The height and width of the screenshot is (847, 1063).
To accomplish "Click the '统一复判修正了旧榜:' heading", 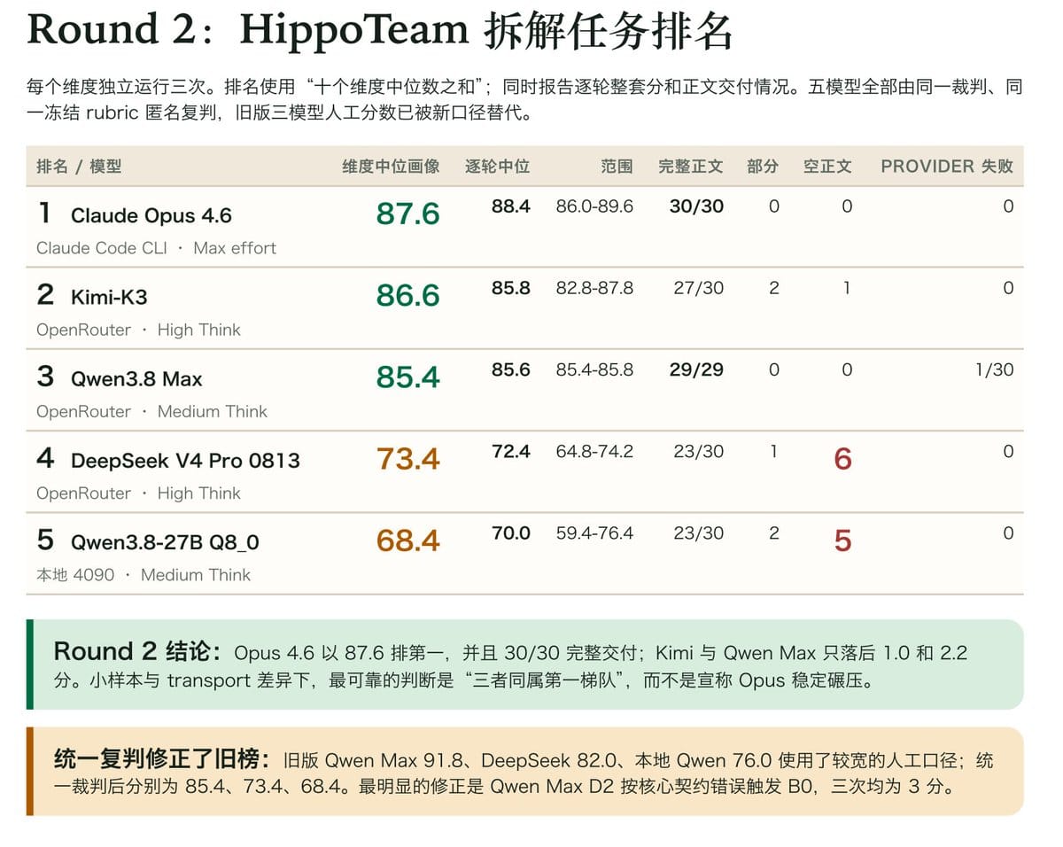I will tap(161, 759).
